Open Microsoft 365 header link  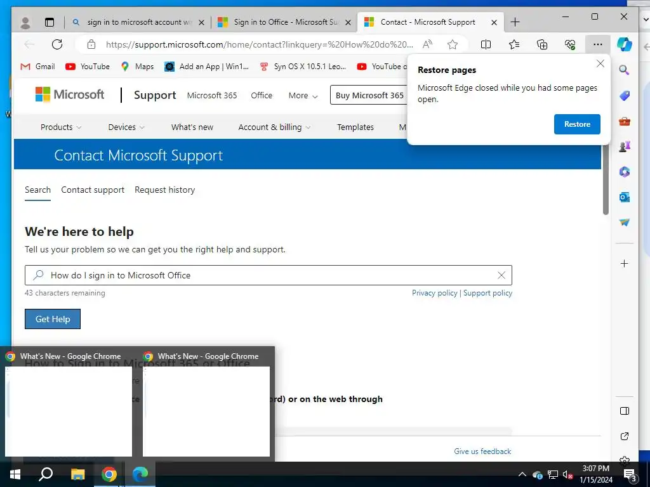pyautogui.click(x=212, y=96)
